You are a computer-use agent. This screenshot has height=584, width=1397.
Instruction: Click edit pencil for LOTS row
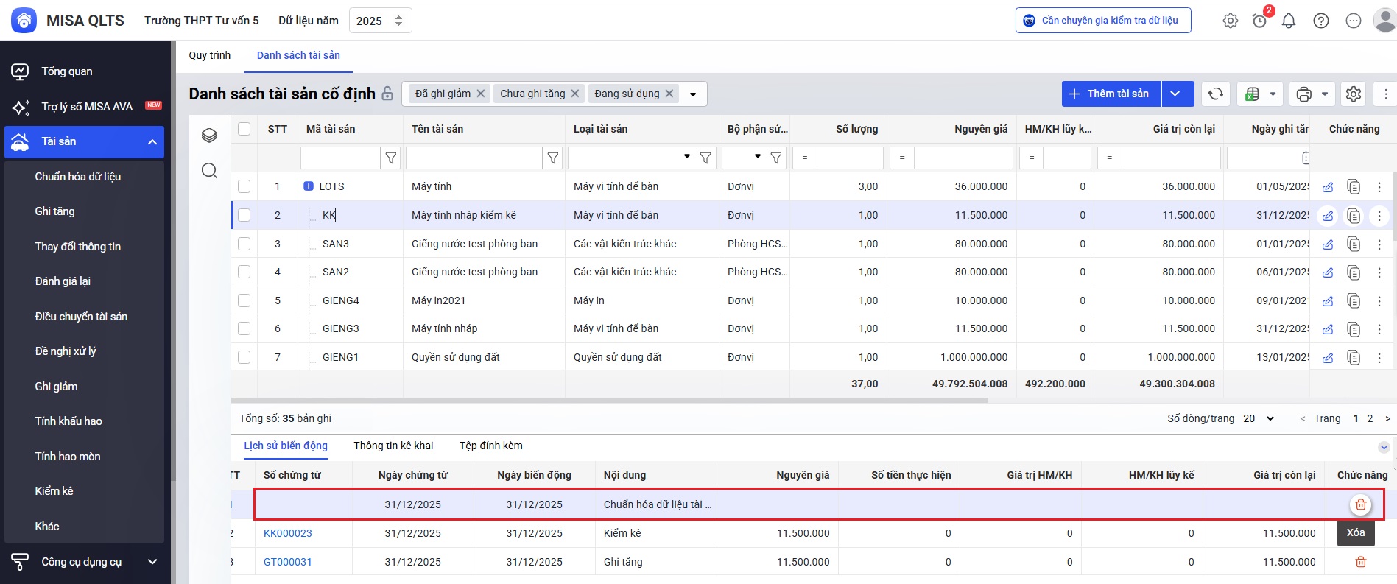[1328, 187]
